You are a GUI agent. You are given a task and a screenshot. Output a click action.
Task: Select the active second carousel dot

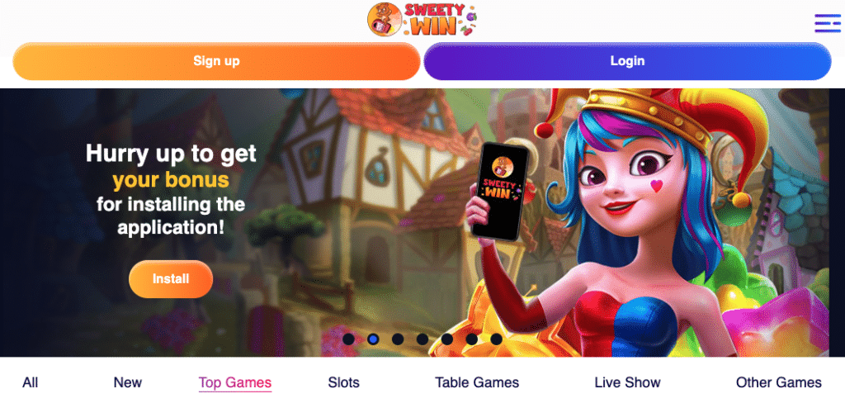coord(373,339)
